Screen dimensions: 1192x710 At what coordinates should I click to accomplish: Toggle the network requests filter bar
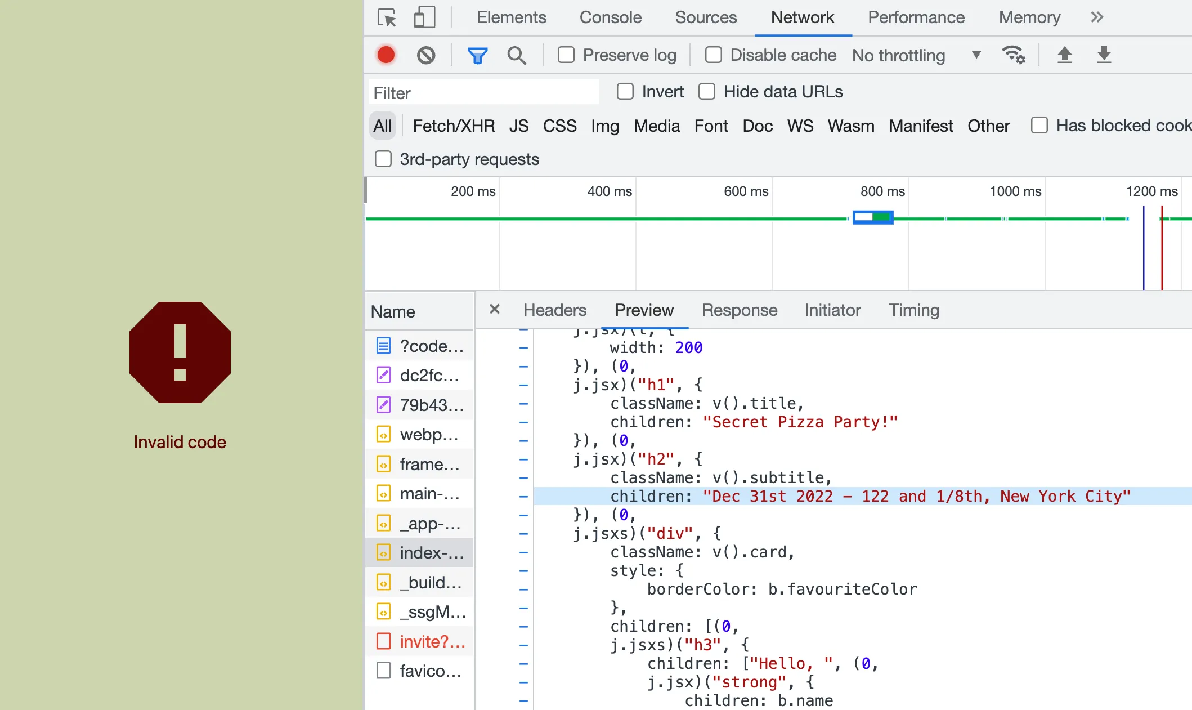(477, 55)
